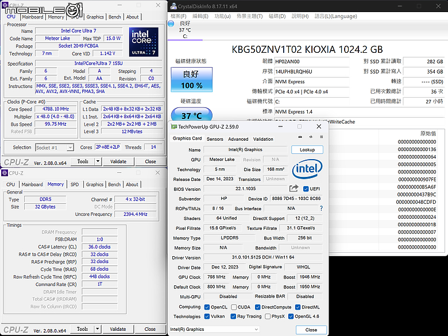Image resolution: width=448 pixels, height=336 pixels.
Task: Click Close button in lower CPU-Z window
Action: pyautogui.click(x=150, y=329)
